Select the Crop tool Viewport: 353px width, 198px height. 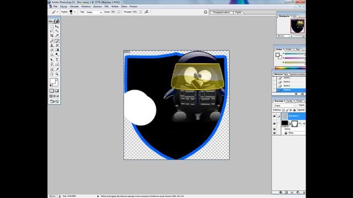52,36
